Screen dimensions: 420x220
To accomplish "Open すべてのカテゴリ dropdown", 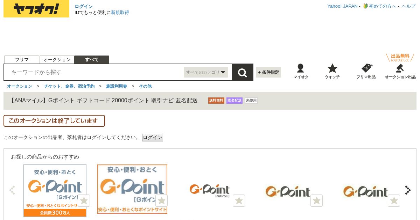I will [x=206, y=72].
